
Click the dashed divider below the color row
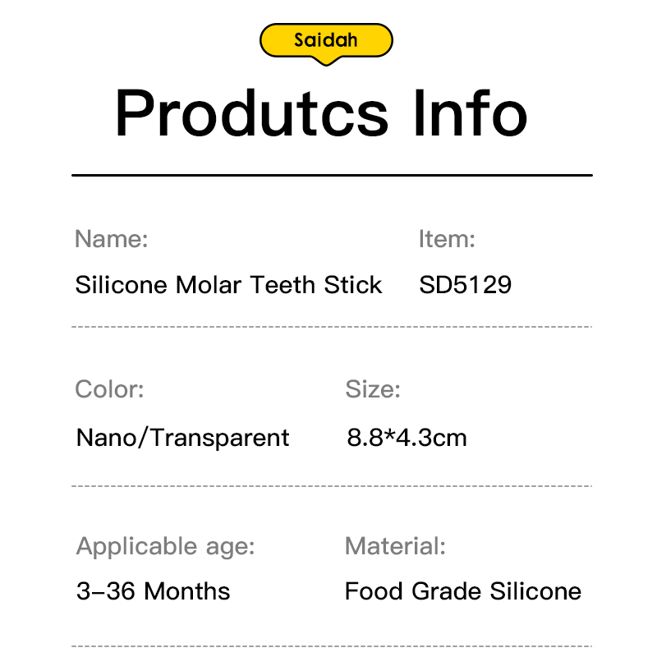tap(332, 486)
